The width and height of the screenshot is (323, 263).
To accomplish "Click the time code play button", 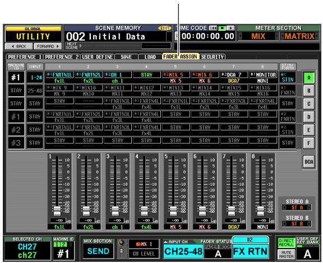I will pos(230,28).
